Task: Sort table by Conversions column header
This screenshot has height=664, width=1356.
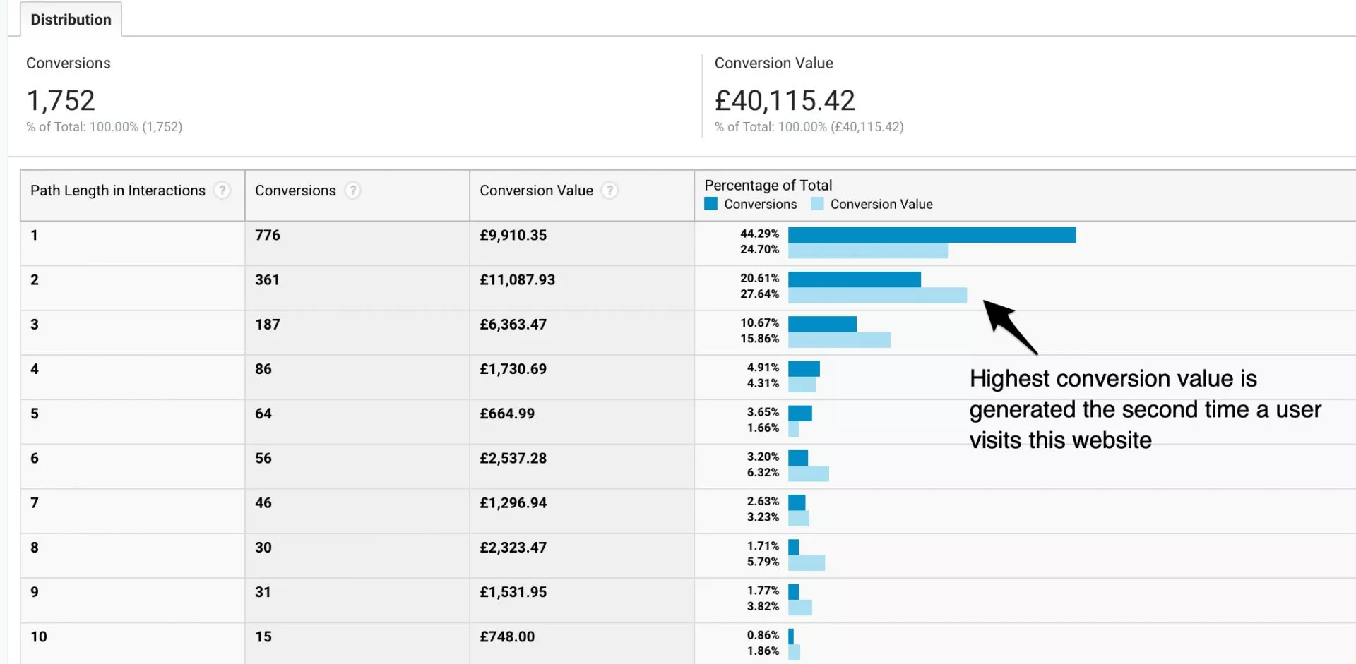Action: (295, 191)
